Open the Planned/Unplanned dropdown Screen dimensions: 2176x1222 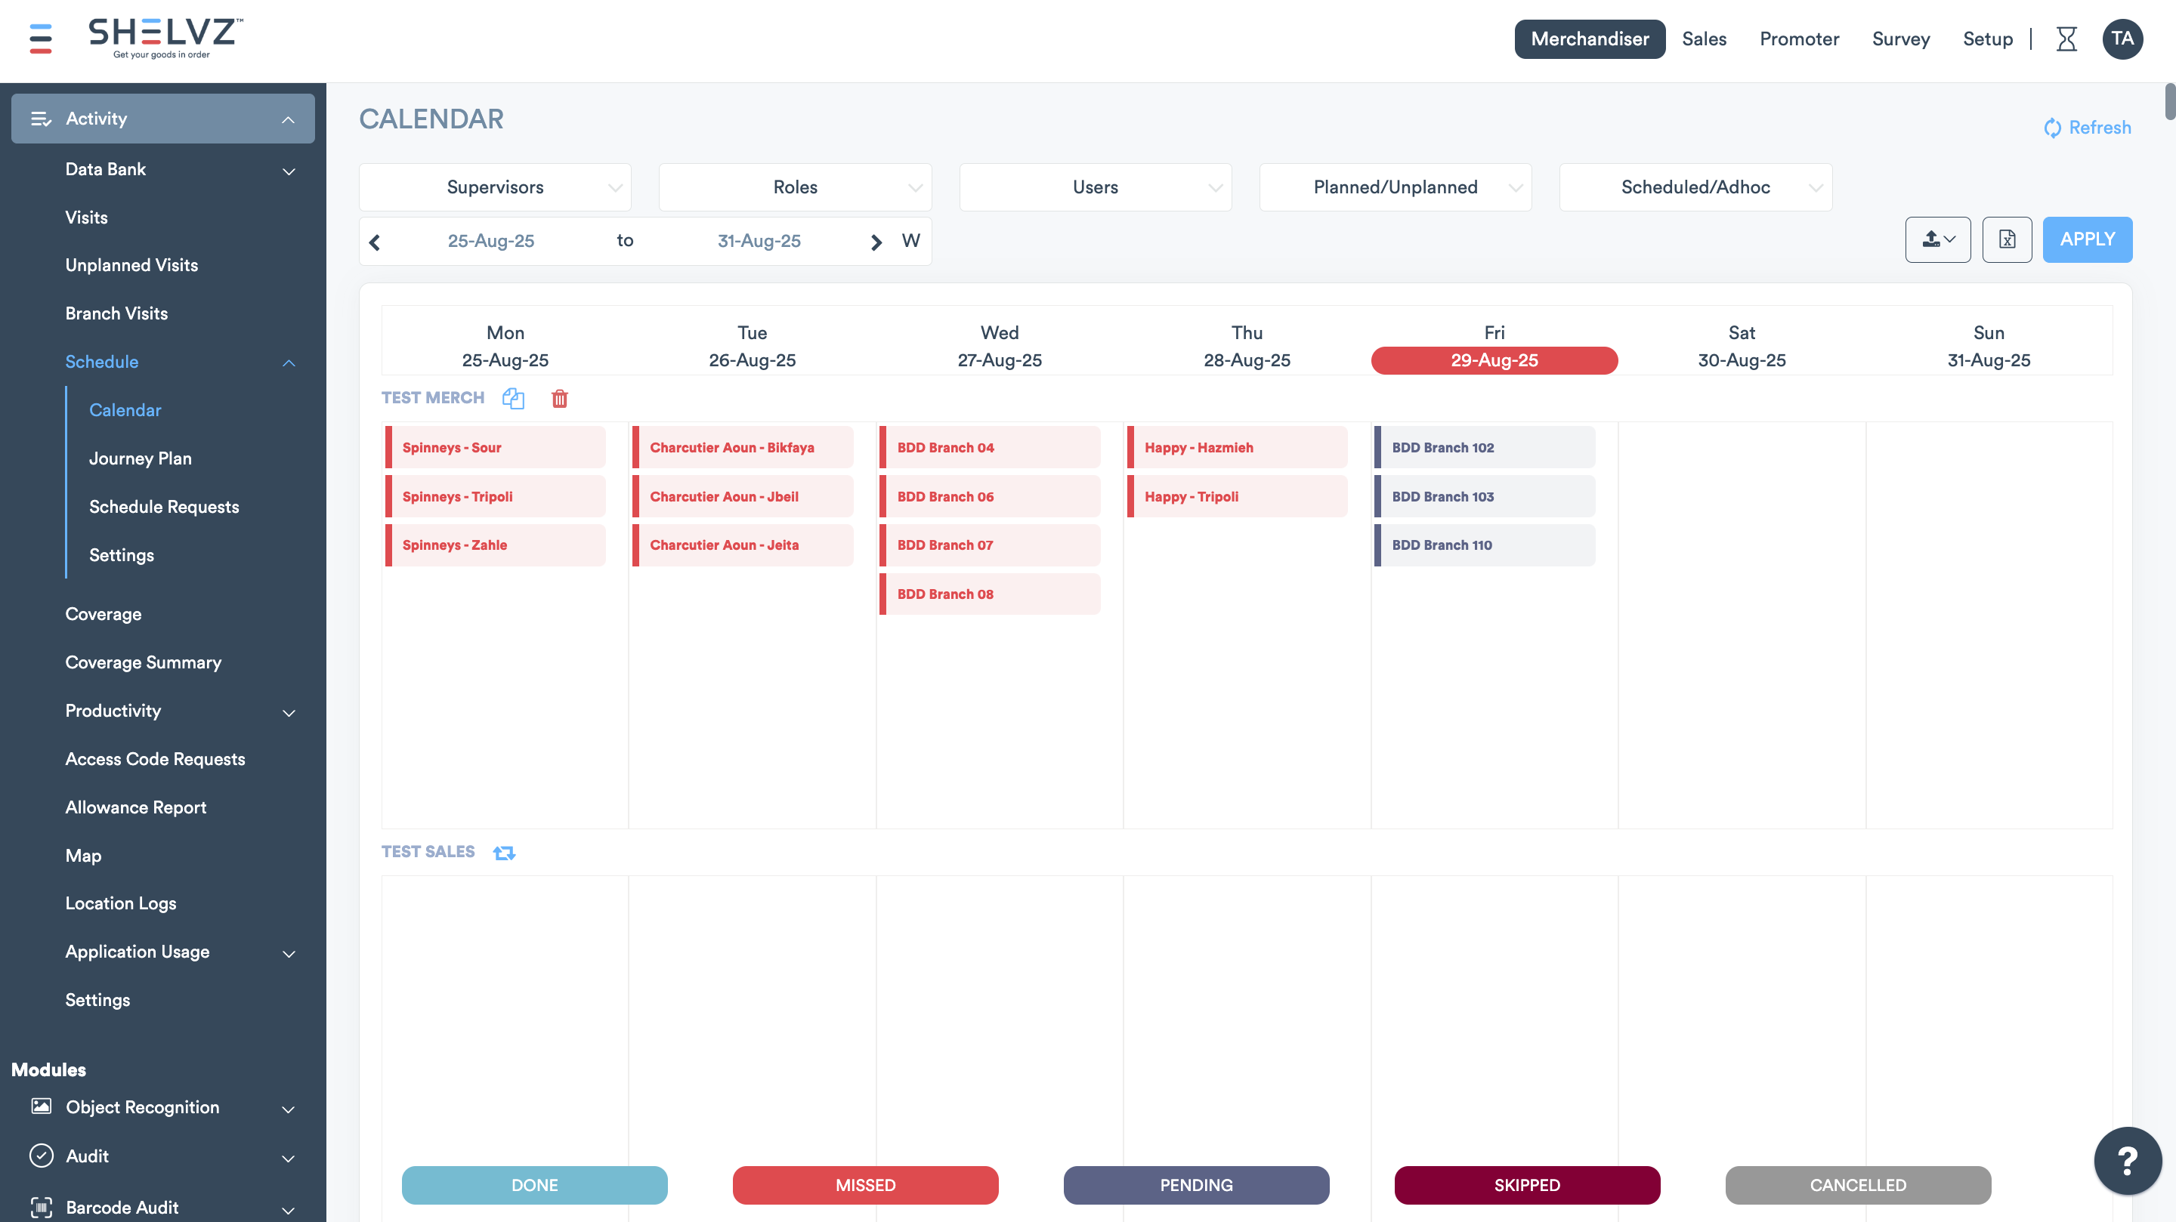pyautogui.click(x=1395, y=187)
